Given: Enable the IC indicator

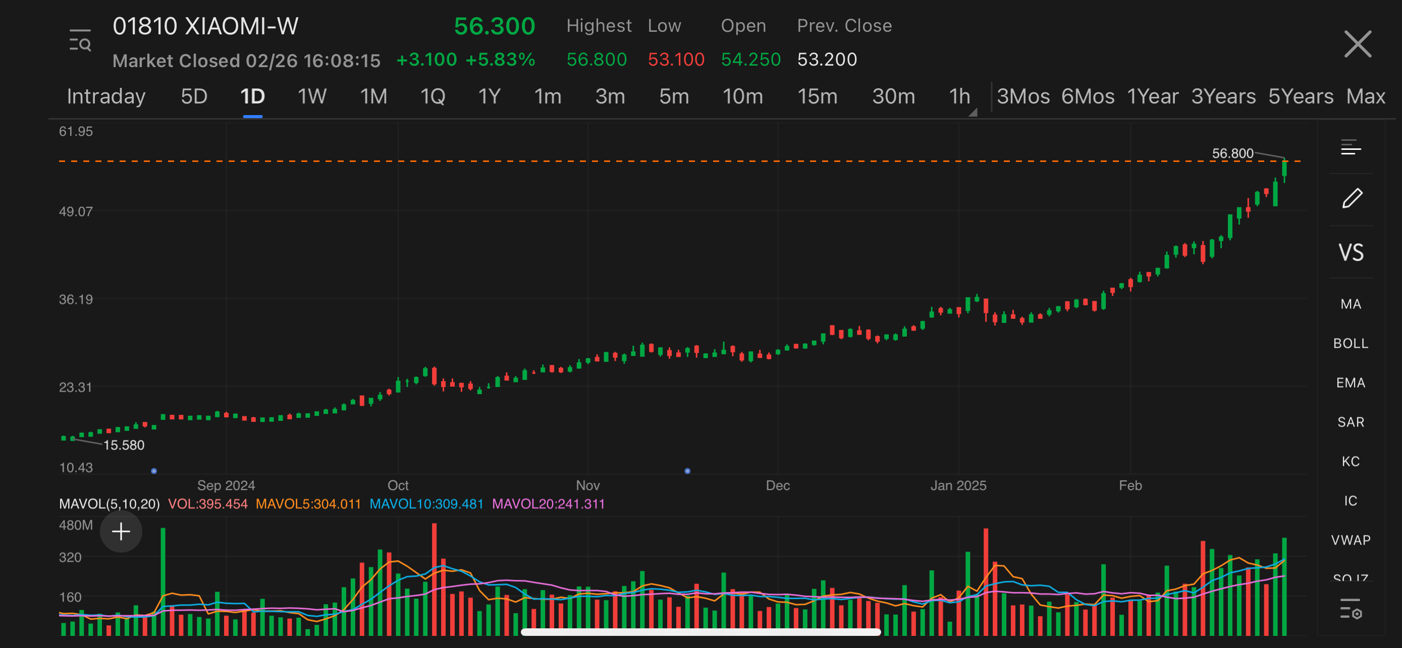Looking at the screenshot, I should [x=1351, y=501].
